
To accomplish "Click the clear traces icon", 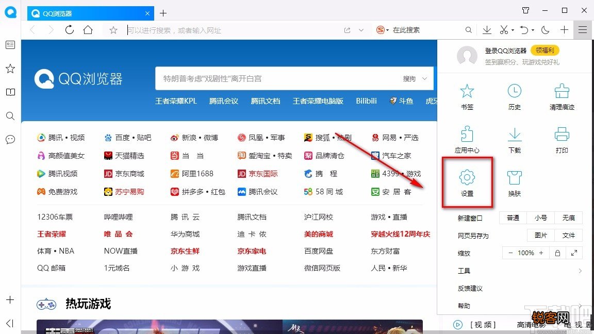I will 562,91.
